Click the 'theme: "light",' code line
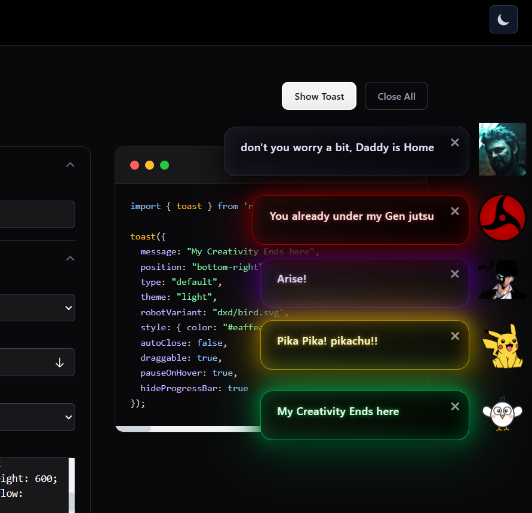 point(179,297)
